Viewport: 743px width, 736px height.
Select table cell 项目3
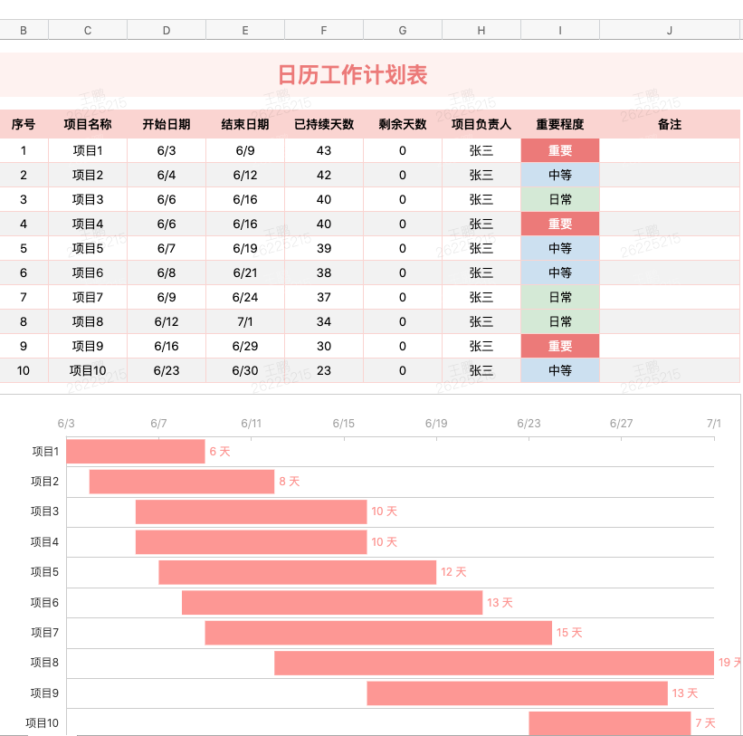[x=88, y=199]
